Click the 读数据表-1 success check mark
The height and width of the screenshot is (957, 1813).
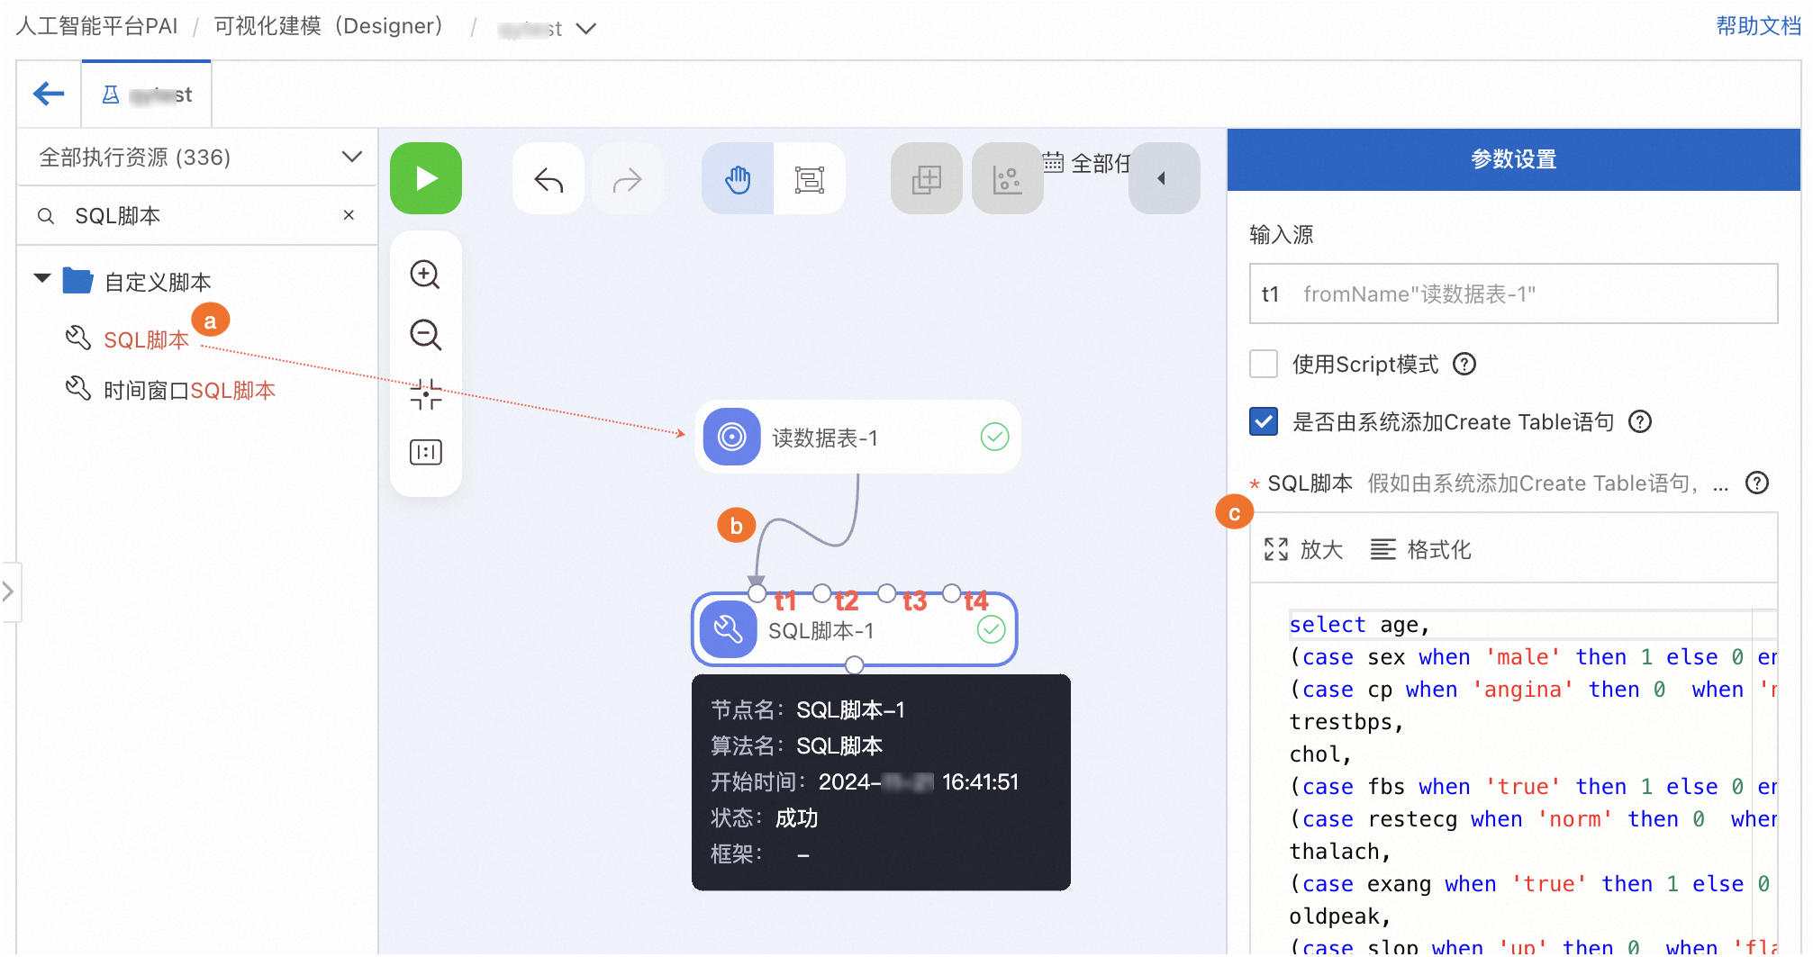point(994,438)
